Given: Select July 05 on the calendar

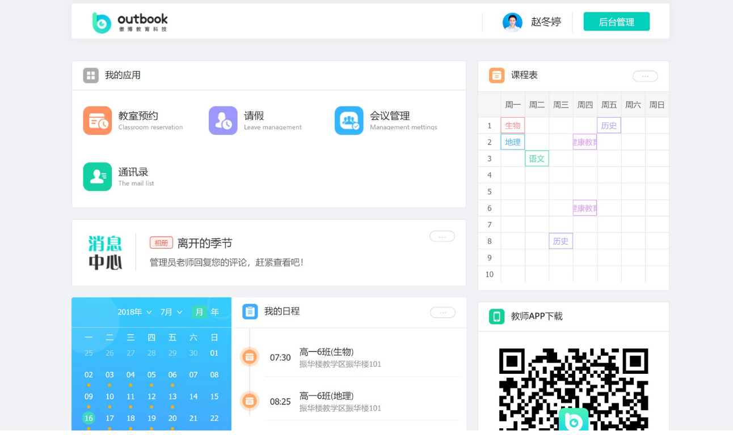Looking at the screenshot, I should pyautogui.click(x=151, y=374).
